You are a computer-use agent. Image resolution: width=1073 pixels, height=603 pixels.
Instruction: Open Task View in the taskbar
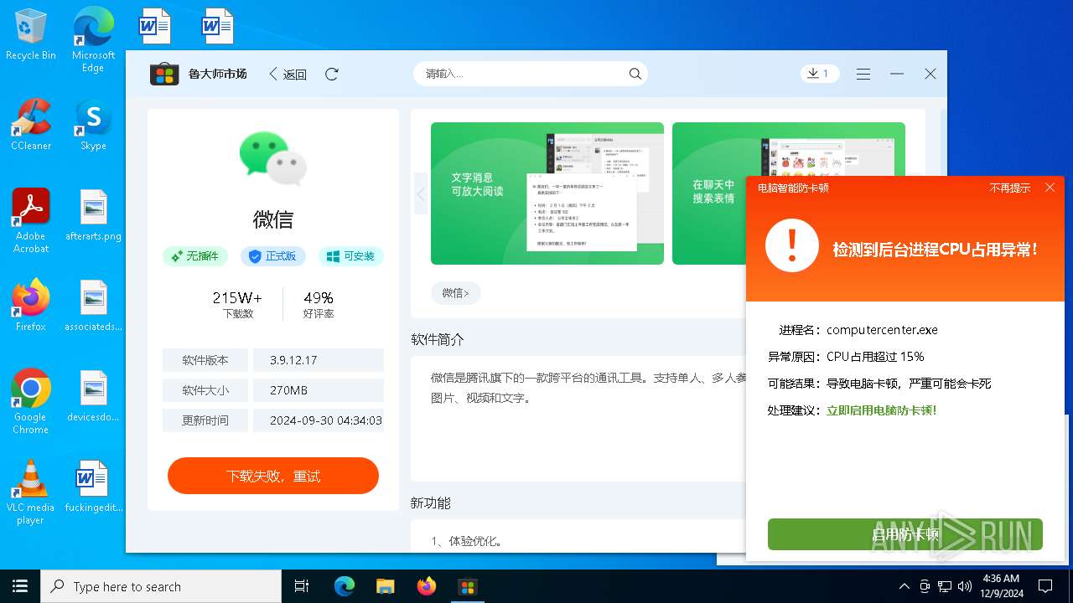[x=302, y=586]
